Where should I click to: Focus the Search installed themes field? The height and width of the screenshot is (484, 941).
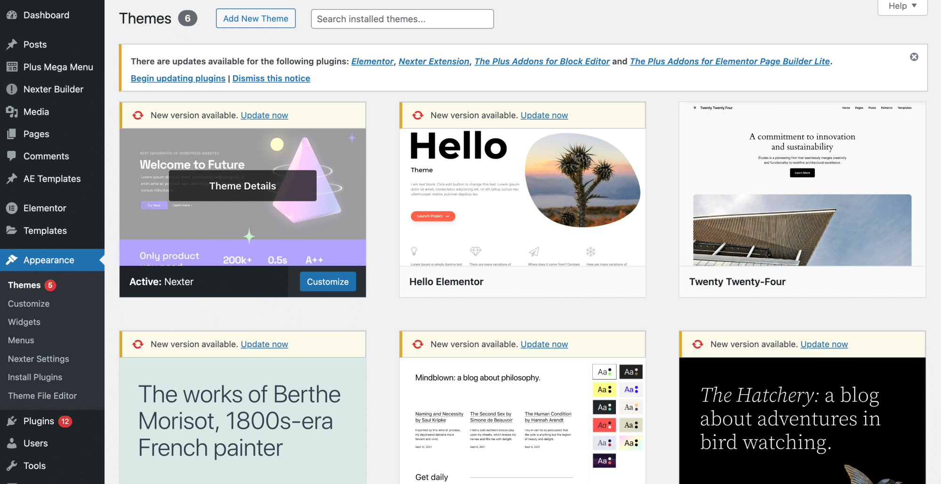[402, 19]
